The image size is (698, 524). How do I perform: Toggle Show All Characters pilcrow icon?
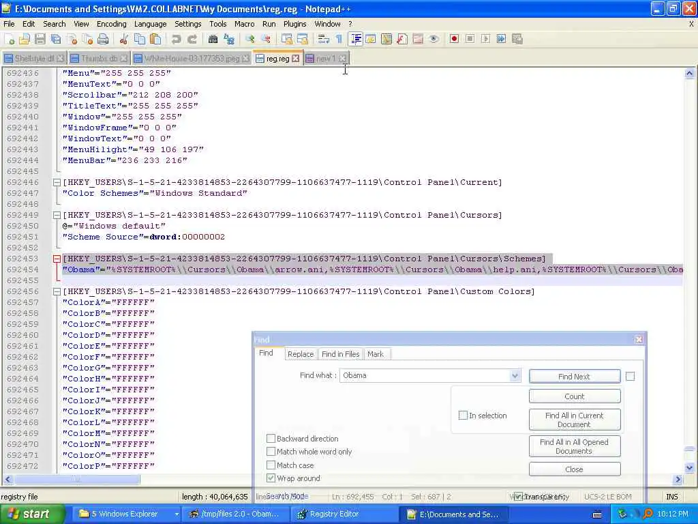pos(339,39)
